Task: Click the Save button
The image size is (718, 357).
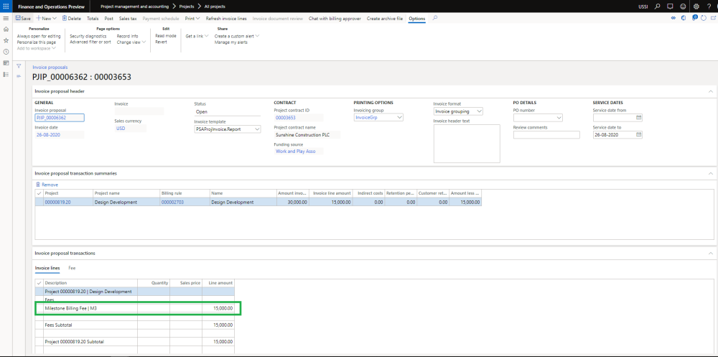Action: coord(23,18)
